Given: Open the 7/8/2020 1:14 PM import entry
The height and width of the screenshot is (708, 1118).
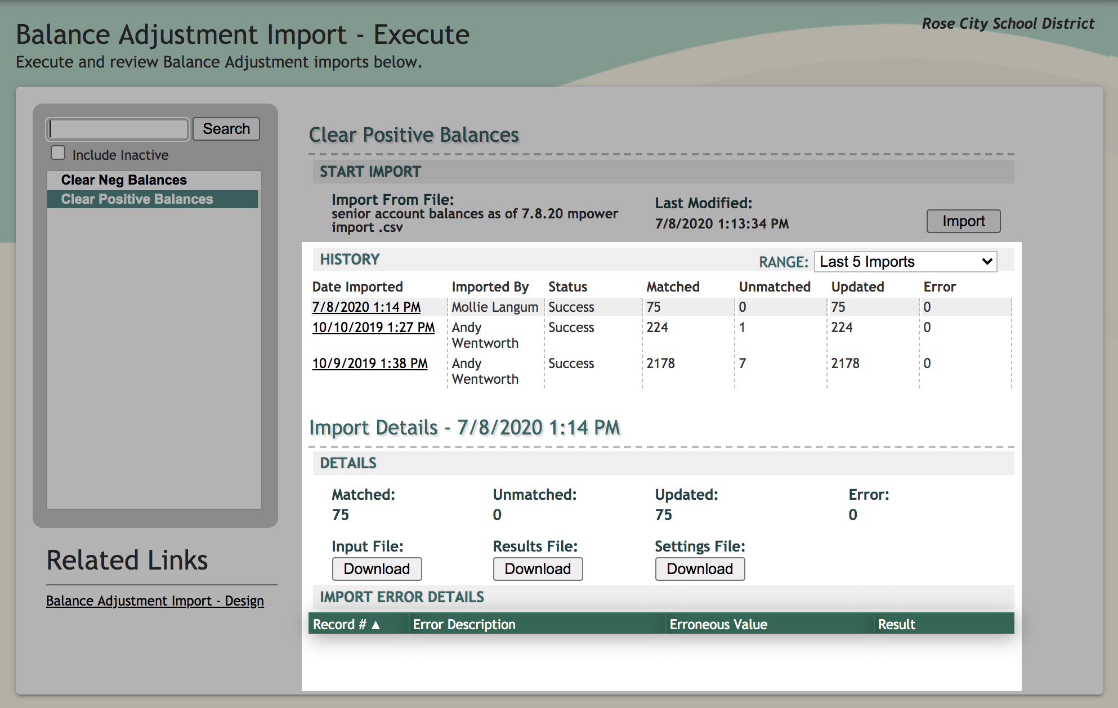Looking at the screenshot, I should click(x=366, y=307).
